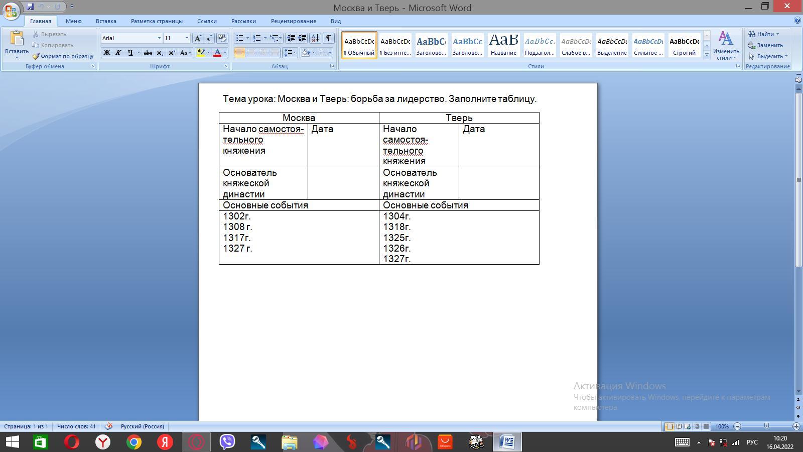Open the font size 11 dropdown
803x452 pixels.
pos(187,38)
